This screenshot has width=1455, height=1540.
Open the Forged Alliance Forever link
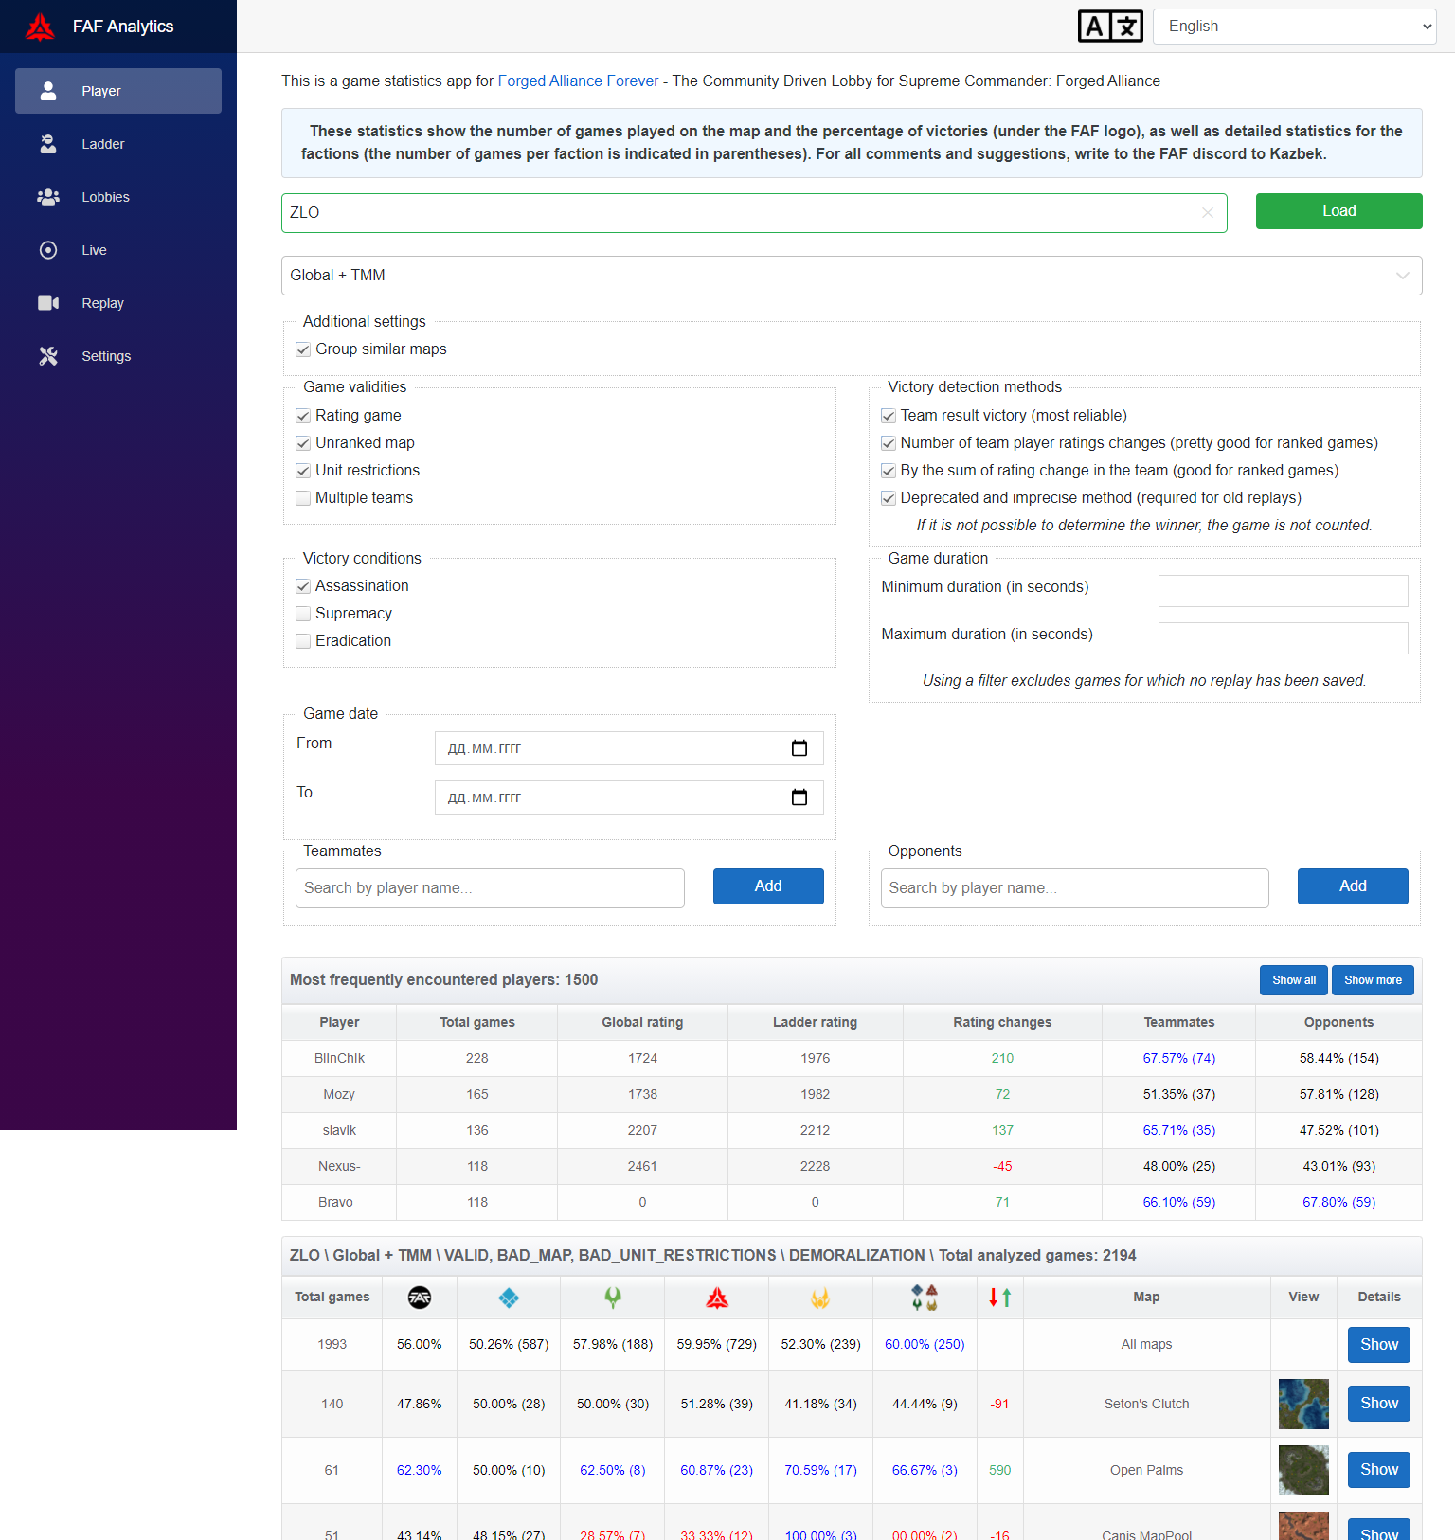click(x=578, y=81)
